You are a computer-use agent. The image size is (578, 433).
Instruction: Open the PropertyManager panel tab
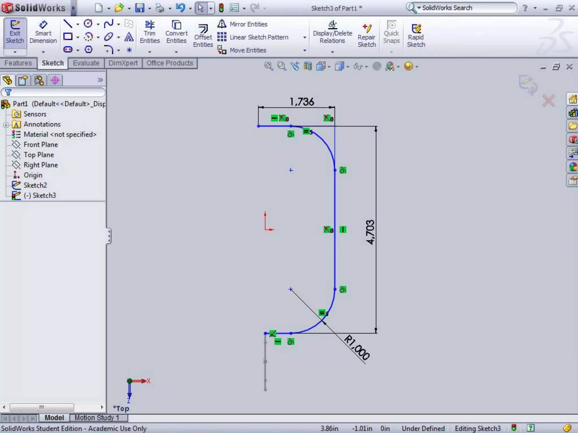(23, 81)
